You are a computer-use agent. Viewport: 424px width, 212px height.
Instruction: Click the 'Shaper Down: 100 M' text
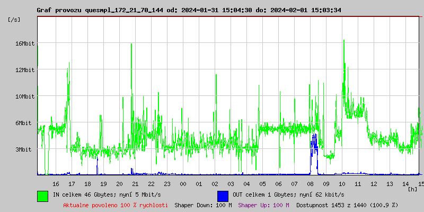click(203, 205)
